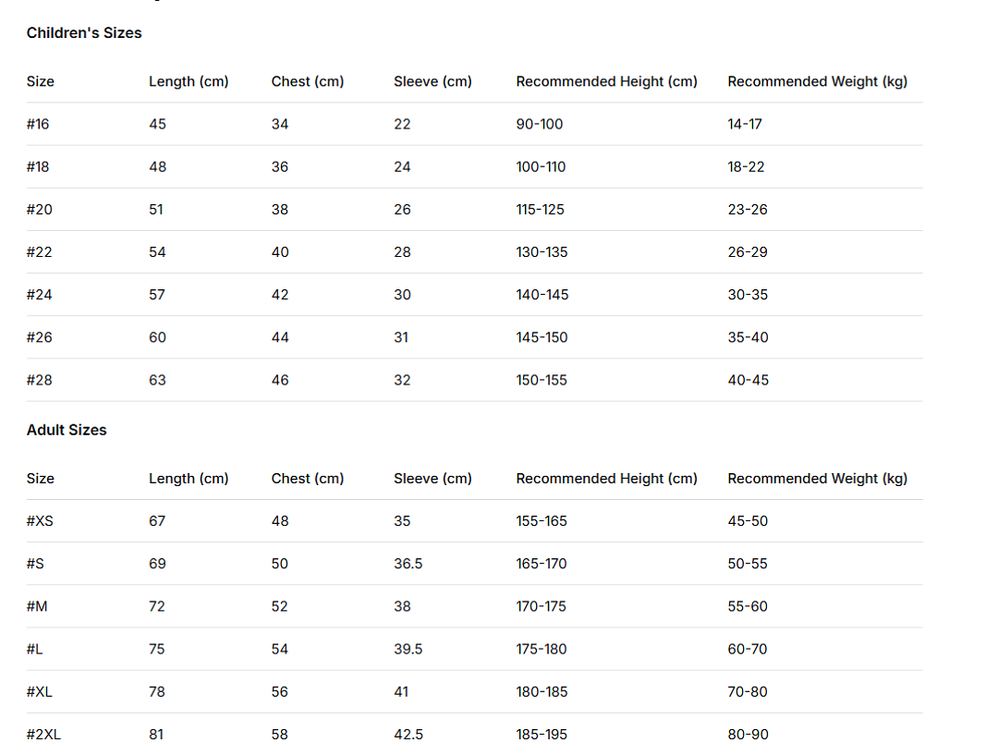Click the 14-17 weight value
998x755 pixels.
coord(745,124)
